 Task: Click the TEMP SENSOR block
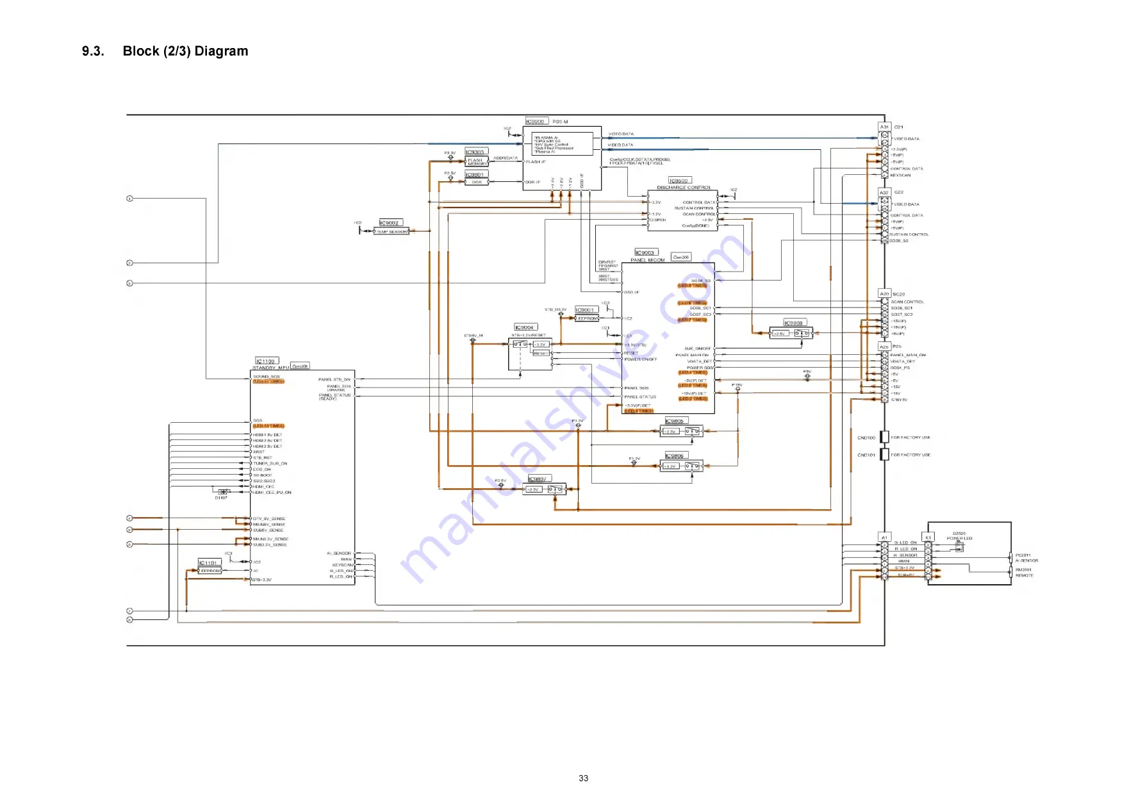tap(391, 231)
